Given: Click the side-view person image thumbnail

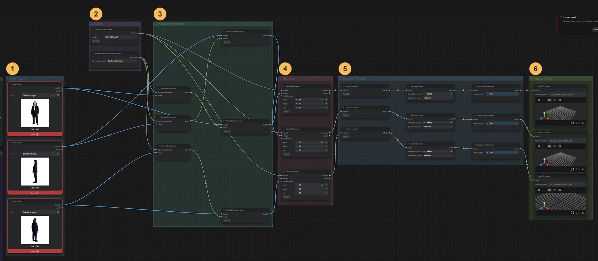Looking at the screenshot, I should (x=35, y=171).
